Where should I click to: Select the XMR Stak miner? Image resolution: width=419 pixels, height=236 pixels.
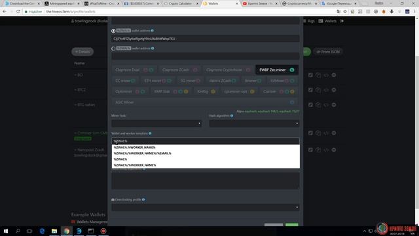tap(171, 92)
